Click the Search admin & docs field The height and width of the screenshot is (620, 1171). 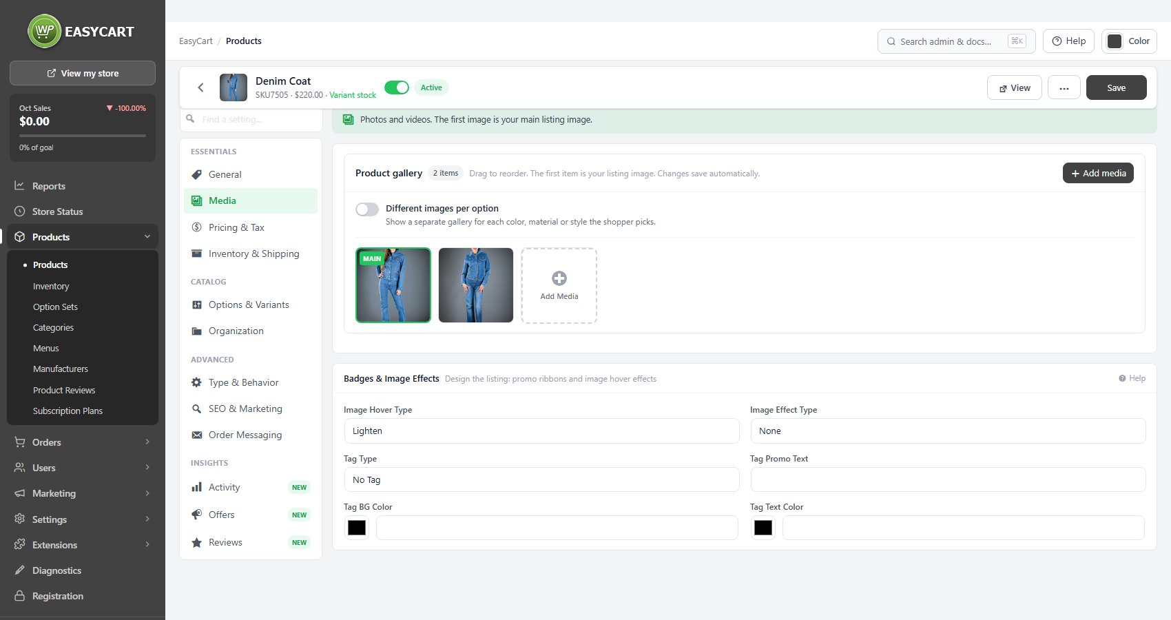click(x=956, y=41)
